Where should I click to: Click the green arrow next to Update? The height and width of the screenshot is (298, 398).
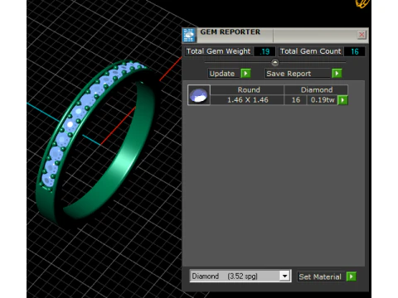245,74
